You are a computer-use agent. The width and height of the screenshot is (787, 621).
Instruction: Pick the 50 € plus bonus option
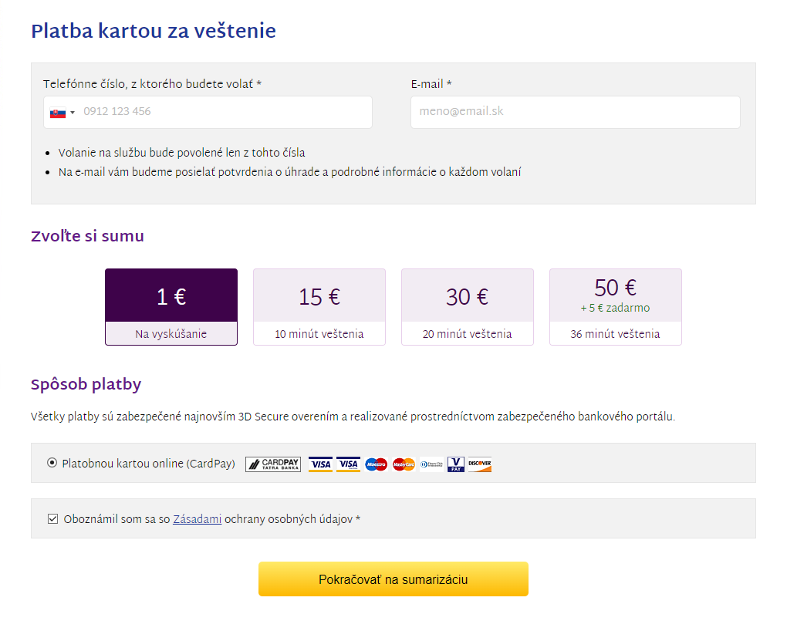[x=616, y=307]
